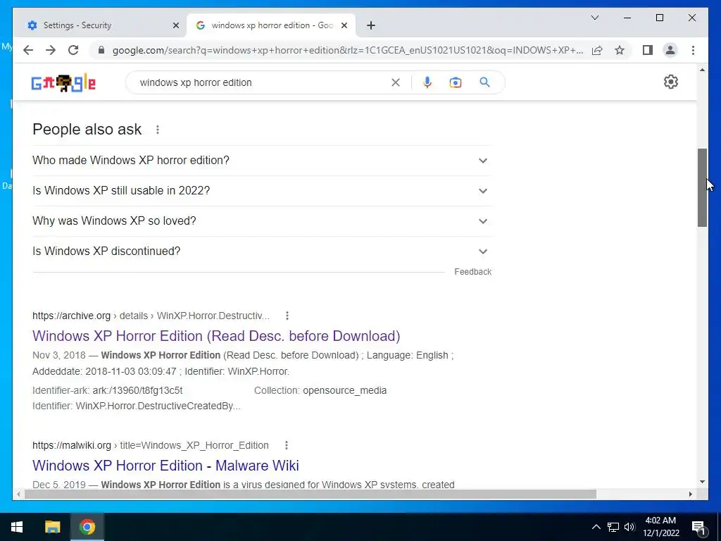Click 'opensource_media' collection text
This screenshot has height=541, width=721.
coord(344,390)
